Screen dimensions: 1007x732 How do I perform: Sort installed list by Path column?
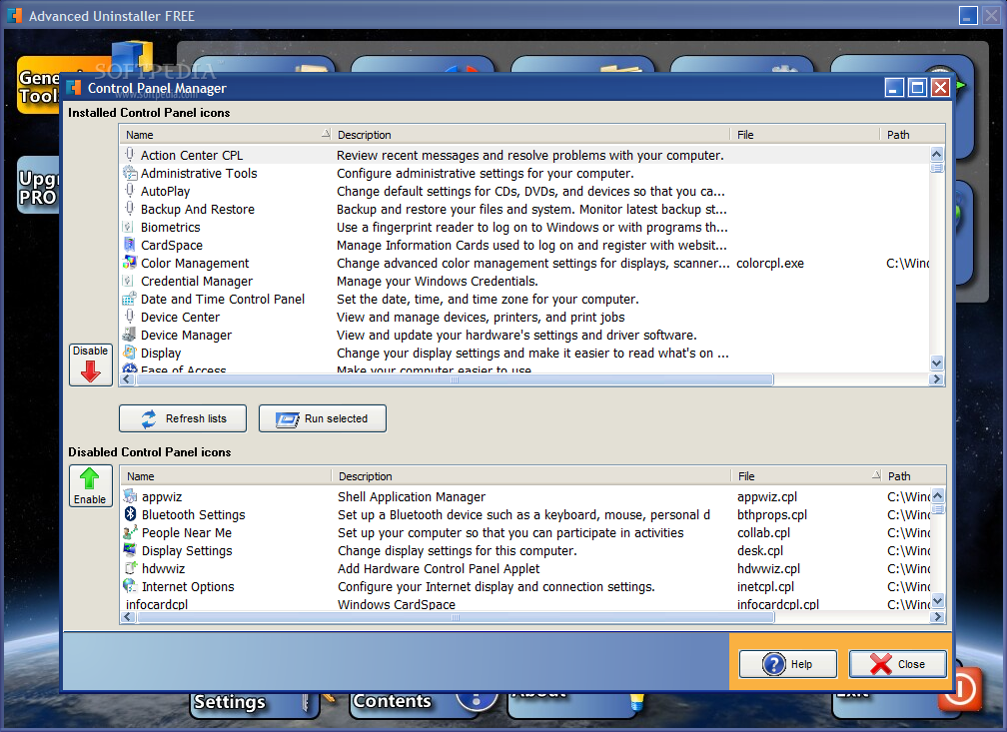coord(912,135)
